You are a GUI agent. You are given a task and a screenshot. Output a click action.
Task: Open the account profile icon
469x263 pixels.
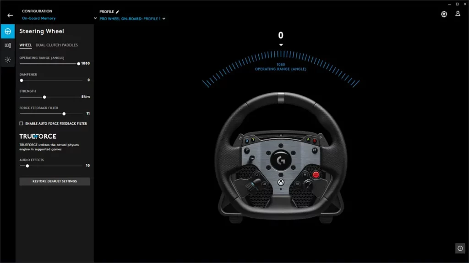(458, 14)
